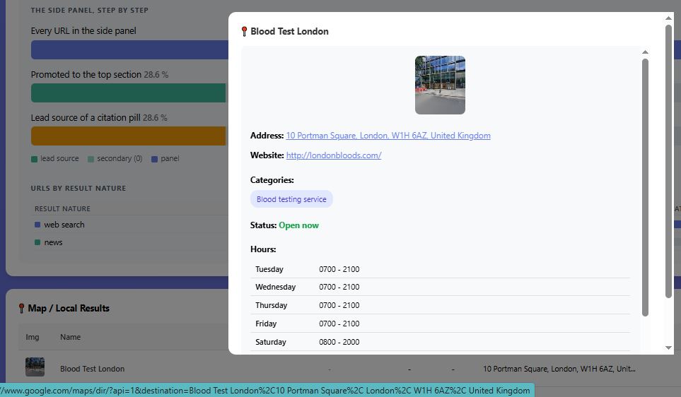Viewport: 681px width, 397px height.
Task: Click the green 'Promoted to the top section' bar
Action: click(x=128, y=93)
